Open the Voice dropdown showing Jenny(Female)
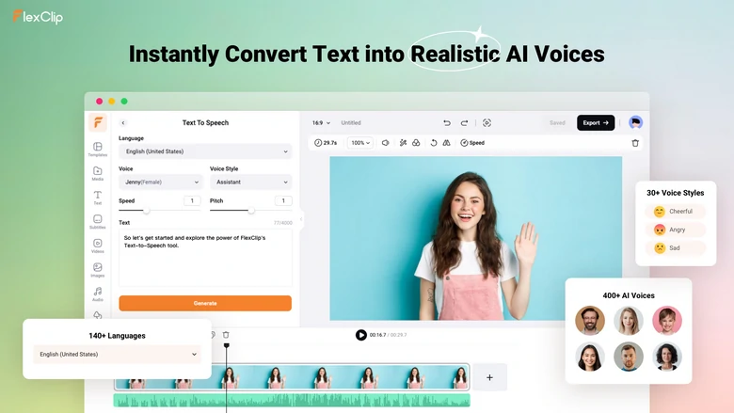Viewport: 734px width, 413px height. pyautogui.click(x=161, y=182)
